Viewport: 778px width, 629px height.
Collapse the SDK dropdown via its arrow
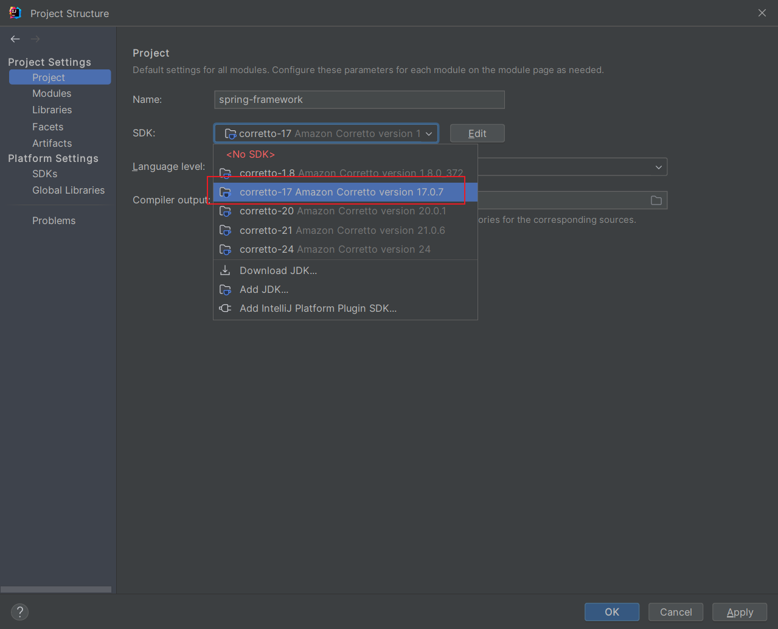[429, 134]
